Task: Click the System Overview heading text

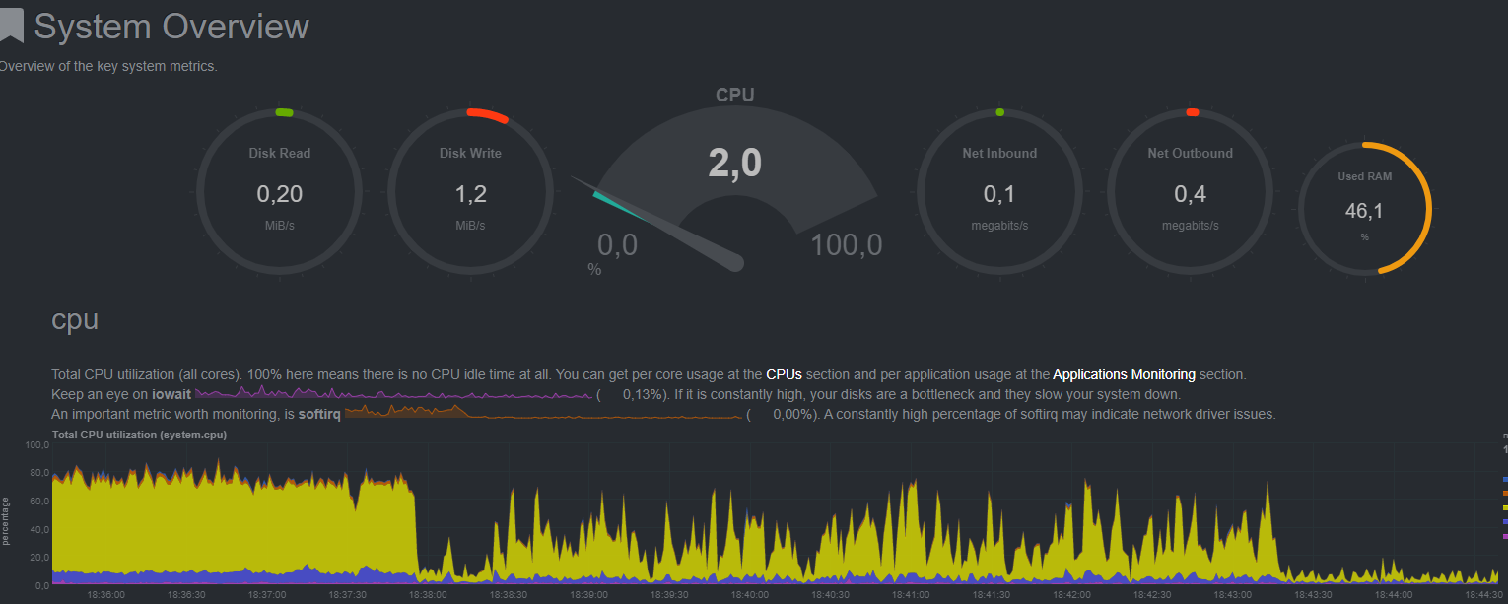Action: click(x=171, y=27)
